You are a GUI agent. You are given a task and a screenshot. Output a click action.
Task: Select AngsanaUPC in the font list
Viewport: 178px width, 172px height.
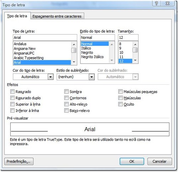pos(42,53)
